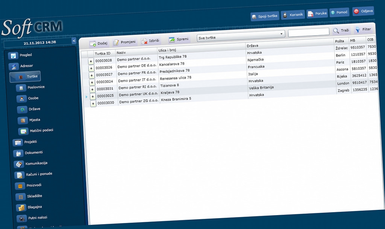Open the Poslovnice icon in sidebar
This screenshot has height=229, width=385.
(21, 88)
